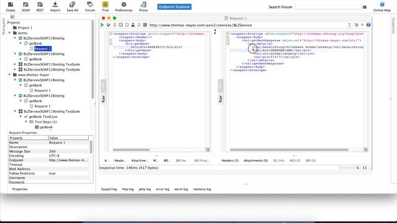Collapse soapenv:Envelope fold in request XML
397x223 pixels.
pyautogui.click(x=110, y=34)
